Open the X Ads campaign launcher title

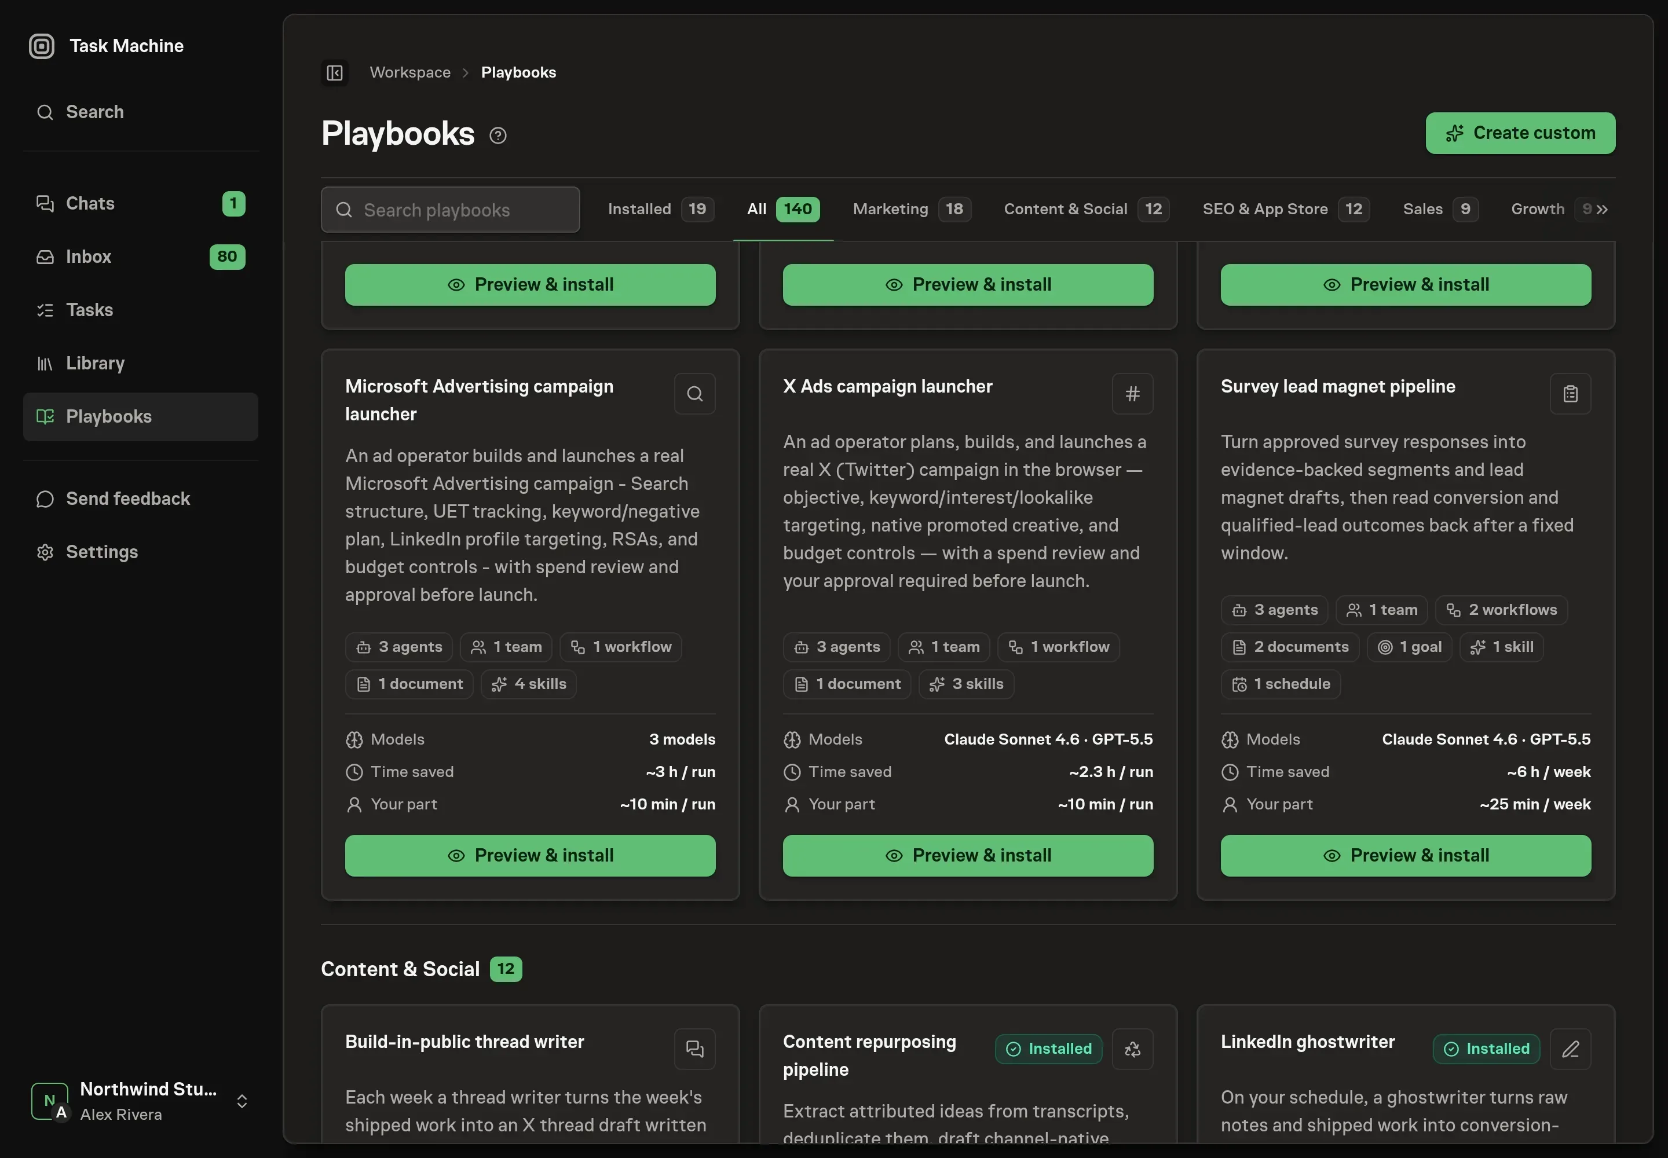887,387
